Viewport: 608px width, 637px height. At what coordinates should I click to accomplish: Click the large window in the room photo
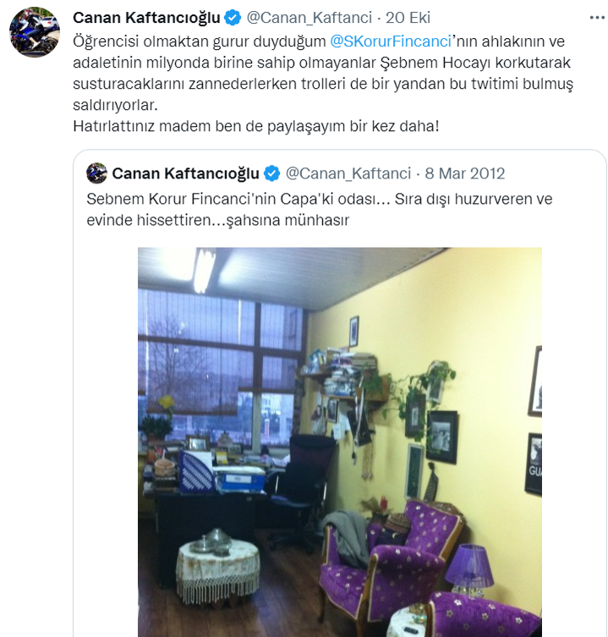click(221, 370)
